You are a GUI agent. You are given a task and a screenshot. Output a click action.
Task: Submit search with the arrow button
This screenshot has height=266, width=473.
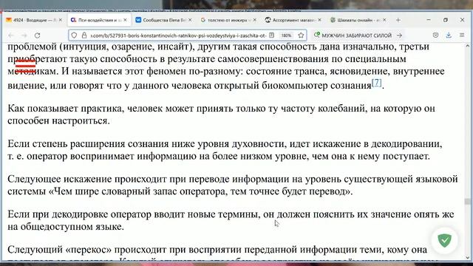399,35
